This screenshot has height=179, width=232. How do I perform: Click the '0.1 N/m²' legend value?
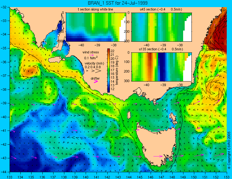(91, 58)
